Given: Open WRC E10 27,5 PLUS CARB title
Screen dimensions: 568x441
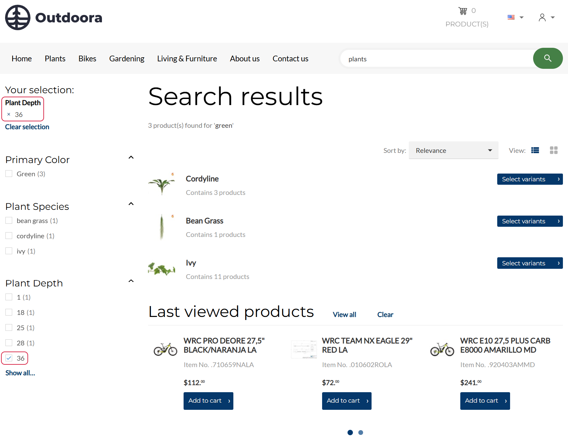Looking at the screenshot, I should click(505, 345).
